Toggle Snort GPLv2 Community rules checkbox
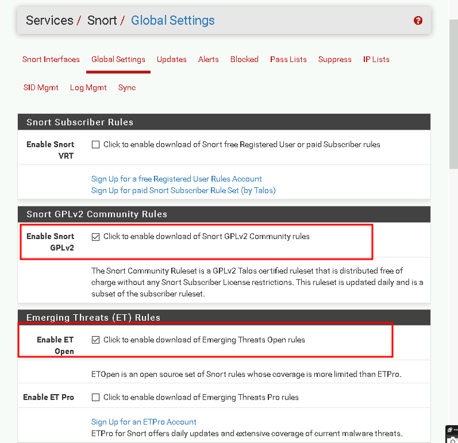The height and width of the screenshot is (443, 458). tap(95, 237)
